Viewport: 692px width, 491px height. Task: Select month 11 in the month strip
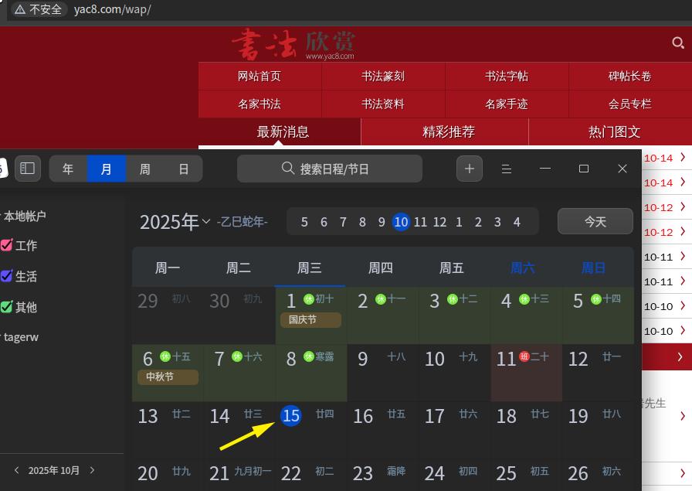[420, 222]
